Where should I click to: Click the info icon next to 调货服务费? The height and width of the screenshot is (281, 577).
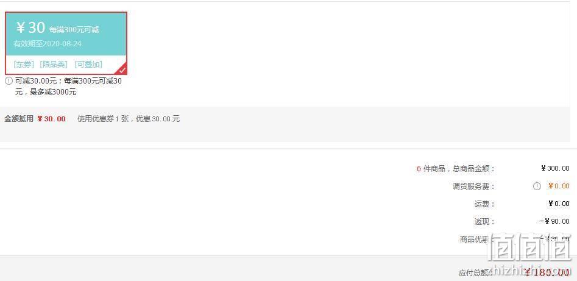tap(537, 187)
